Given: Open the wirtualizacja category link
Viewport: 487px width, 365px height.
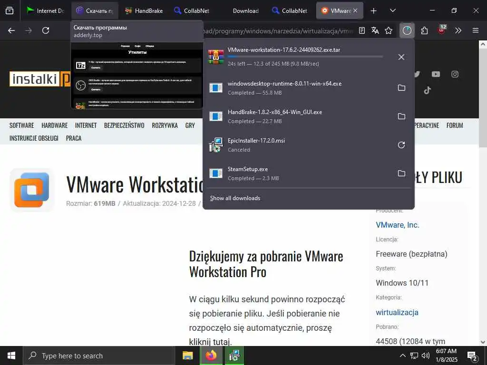Looking at the screenshot, I should coord(397,313).
